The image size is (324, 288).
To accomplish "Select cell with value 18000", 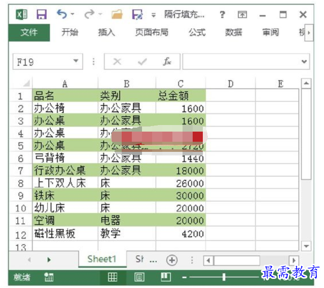I will coord(181,171).
